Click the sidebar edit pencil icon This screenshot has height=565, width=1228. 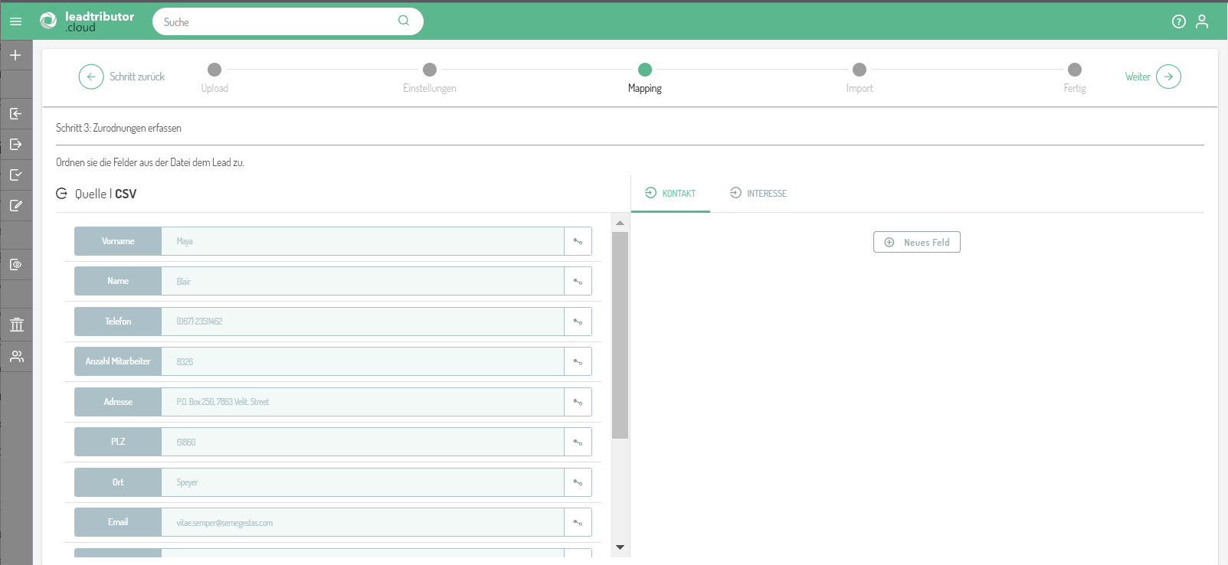pos(15,205)
